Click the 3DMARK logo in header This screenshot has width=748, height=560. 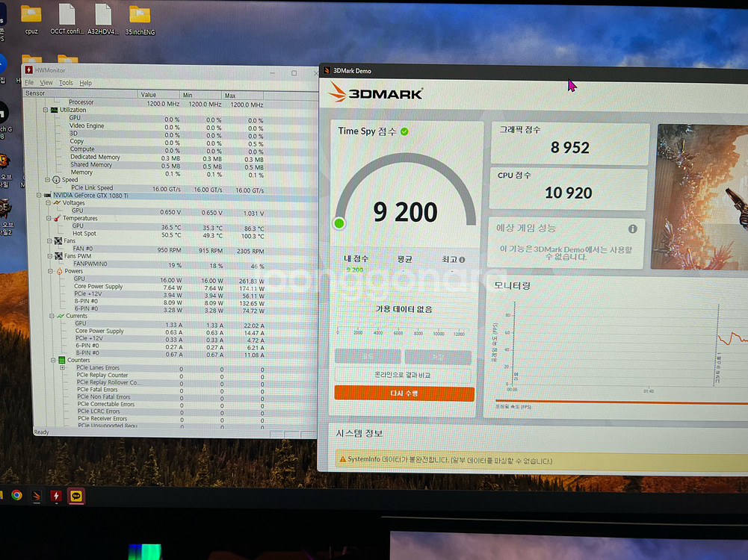(x=375, y=93)
